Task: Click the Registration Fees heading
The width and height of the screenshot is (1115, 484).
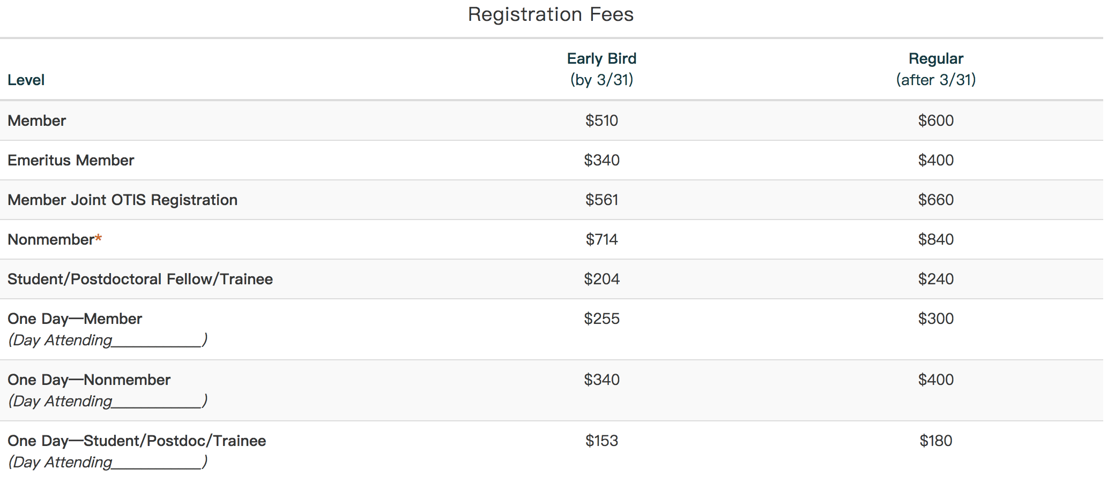Action: (551, 14)
